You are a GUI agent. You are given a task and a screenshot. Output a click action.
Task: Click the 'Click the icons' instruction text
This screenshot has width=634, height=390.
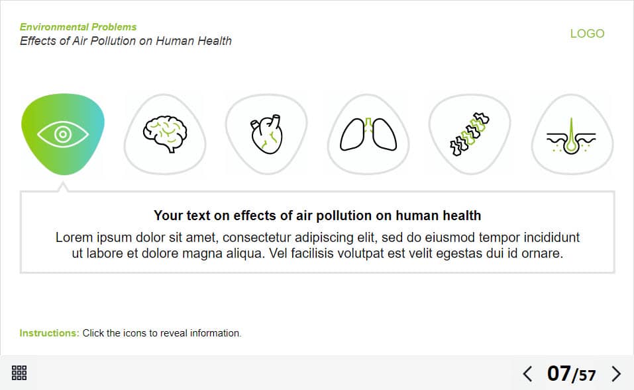coord(162,333)
